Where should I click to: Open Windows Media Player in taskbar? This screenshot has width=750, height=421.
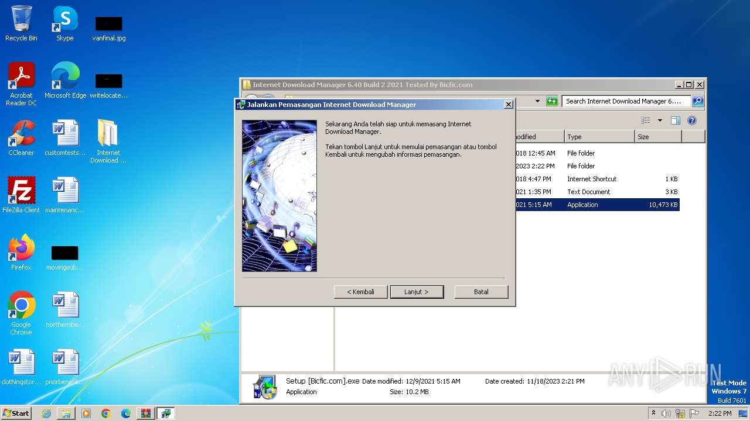click(86, 413)
